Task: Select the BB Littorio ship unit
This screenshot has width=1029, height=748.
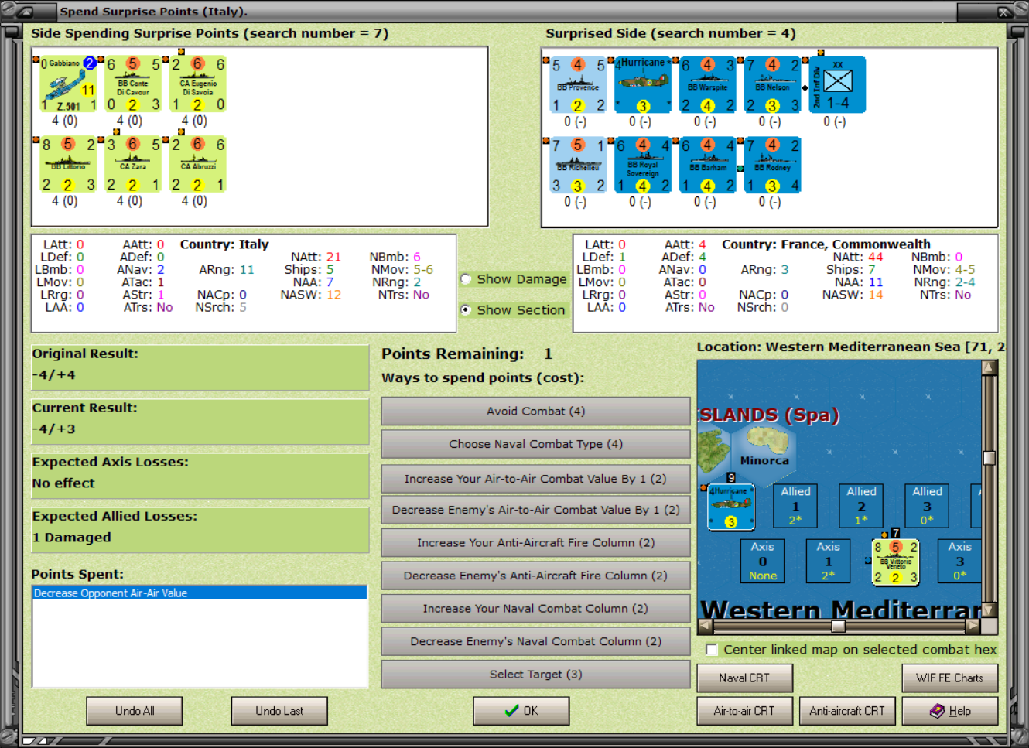Action: [x=68, y=165]
